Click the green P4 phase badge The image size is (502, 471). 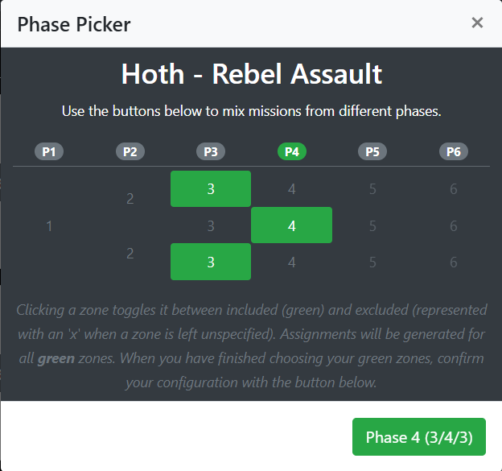291,151
